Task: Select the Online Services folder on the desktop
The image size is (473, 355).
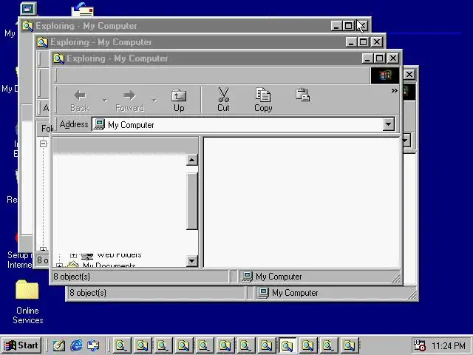Action: click(x=27, y=289)
